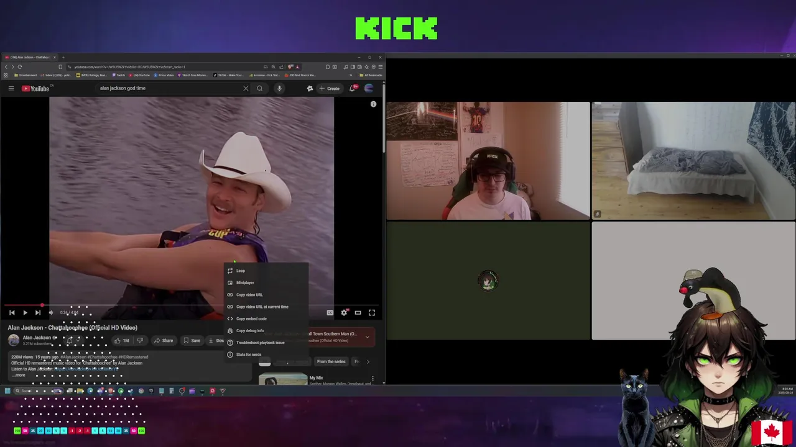The height and width of the screenshot is (447, 796).
Task: Open Alan Jackson channel avatar
Action: [14, 340]
